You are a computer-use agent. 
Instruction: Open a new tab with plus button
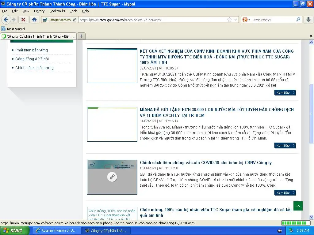coord(81,36)
